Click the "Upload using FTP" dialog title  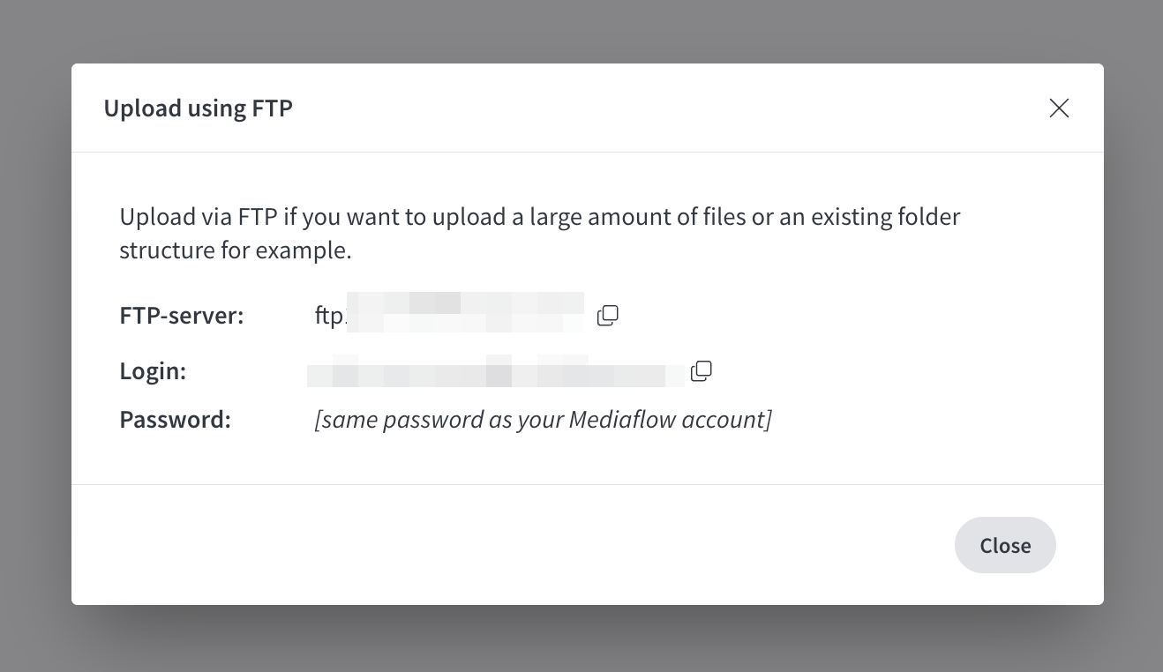tap(198, 108)
